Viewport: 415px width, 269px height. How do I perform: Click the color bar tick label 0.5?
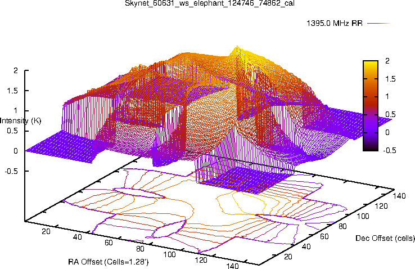coord(389,115)
